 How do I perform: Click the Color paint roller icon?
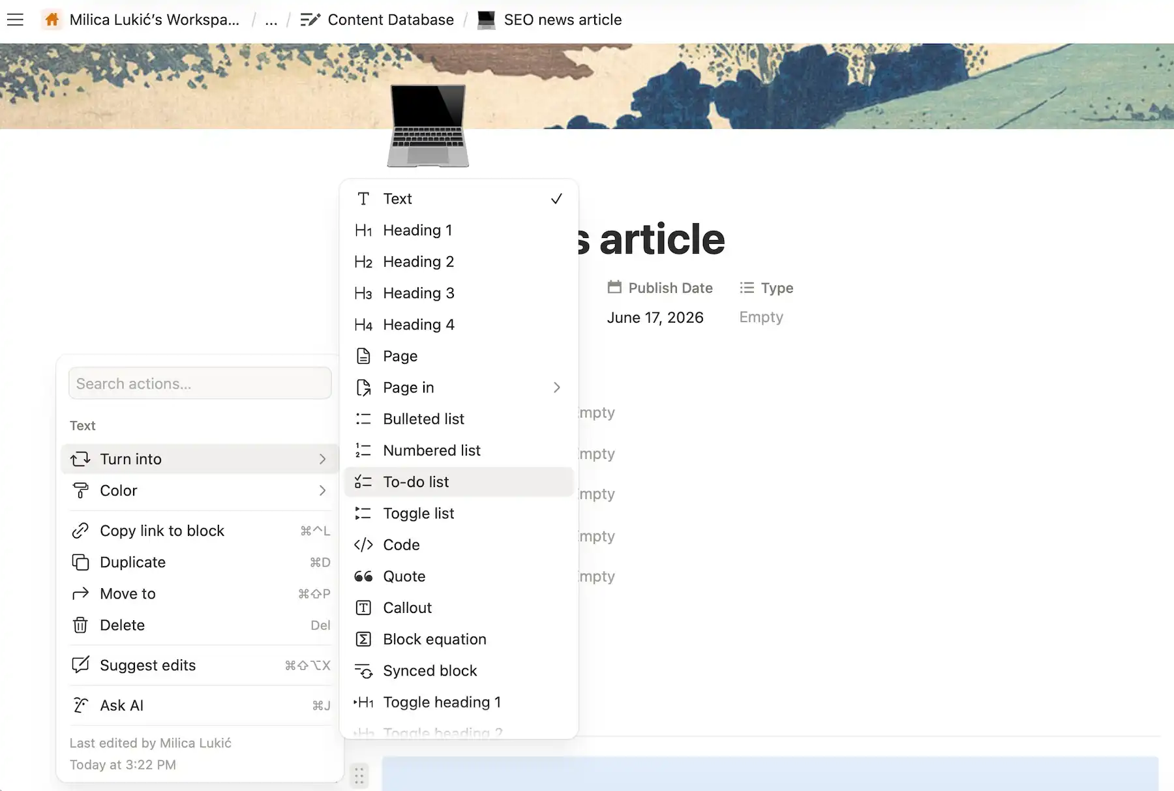point(80,490)
